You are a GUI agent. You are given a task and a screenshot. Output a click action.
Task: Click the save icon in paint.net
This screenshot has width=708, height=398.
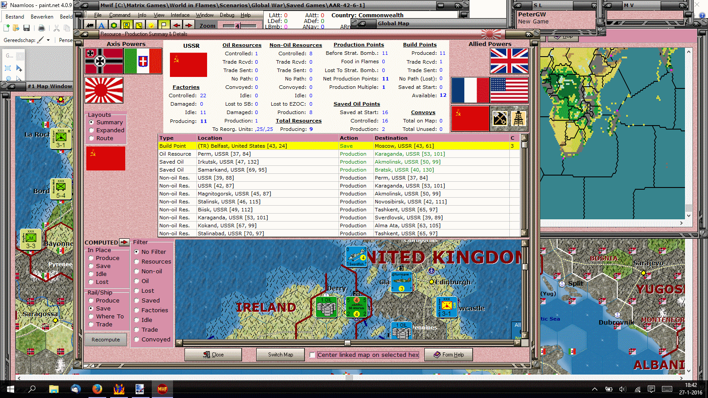pyautogui.click(x=27, y=28)
